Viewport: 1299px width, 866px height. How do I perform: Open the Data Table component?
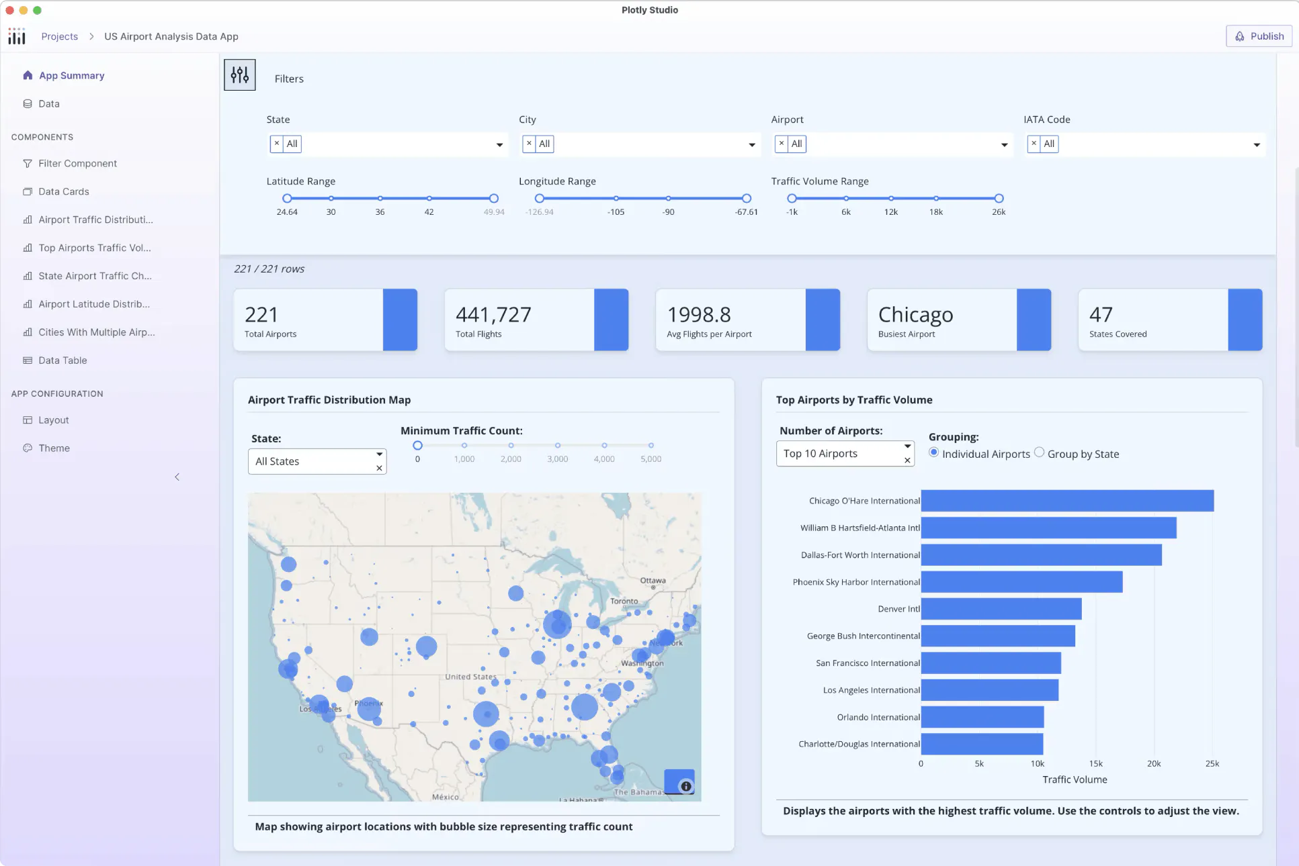[x=62, y=360]
